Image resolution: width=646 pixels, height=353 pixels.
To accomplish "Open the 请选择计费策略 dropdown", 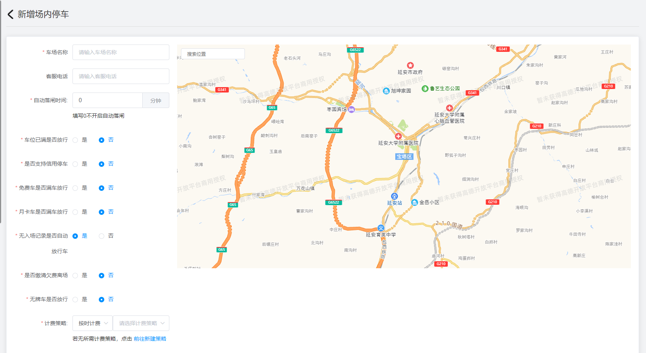I will pos(141,323).
